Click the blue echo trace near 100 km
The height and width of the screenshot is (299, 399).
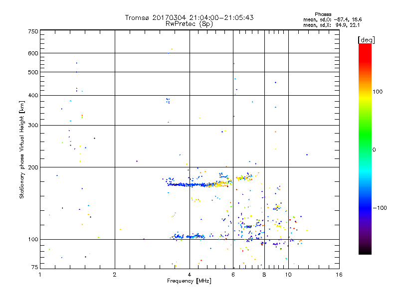[x=189, y=236]
